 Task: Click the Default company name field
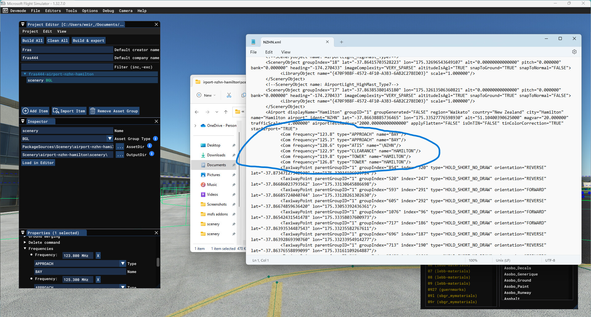click(67, 58)
